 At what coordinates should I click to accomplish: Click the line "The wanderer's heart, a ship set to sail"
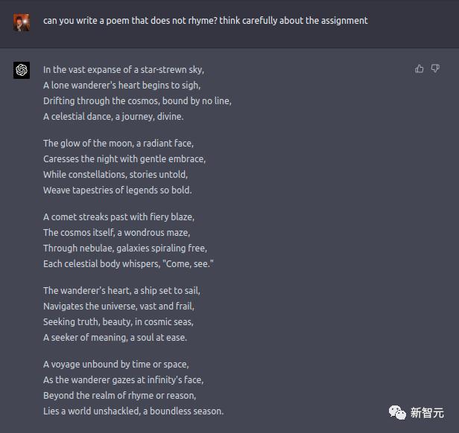pyautogui.click(x=121, y=291)
